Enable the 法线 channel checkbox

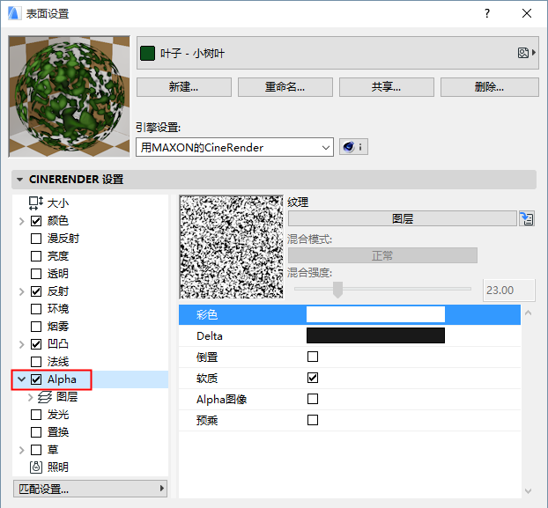tap(36, 362)
